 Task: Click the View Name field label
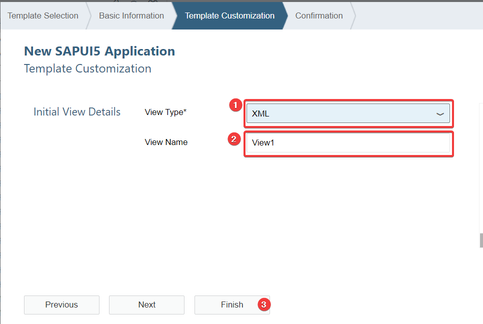(x=166, y=142)
